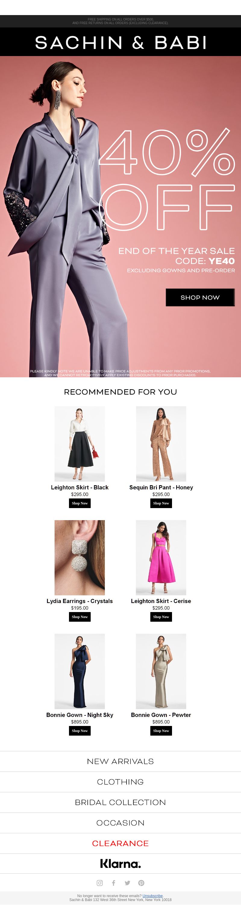Open the Instagram social icon
Viewport: 241px width, 911px height.
(100, 883)
